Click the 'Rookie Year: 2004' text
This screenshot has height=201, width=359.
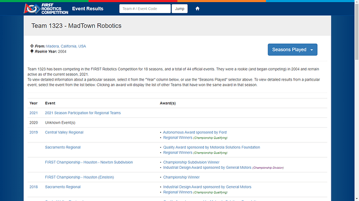pos(50,52)
